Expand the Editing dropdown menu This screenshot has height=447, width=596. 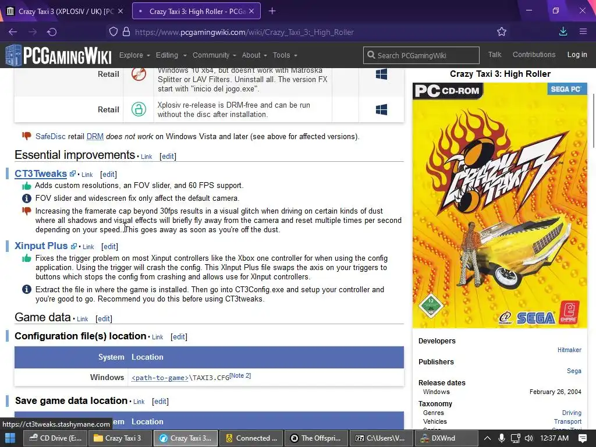171,55
